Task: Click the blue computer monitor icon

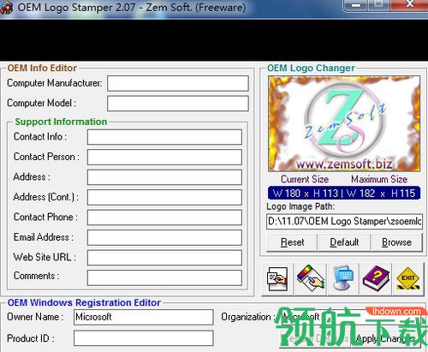Action: (343, 279)
